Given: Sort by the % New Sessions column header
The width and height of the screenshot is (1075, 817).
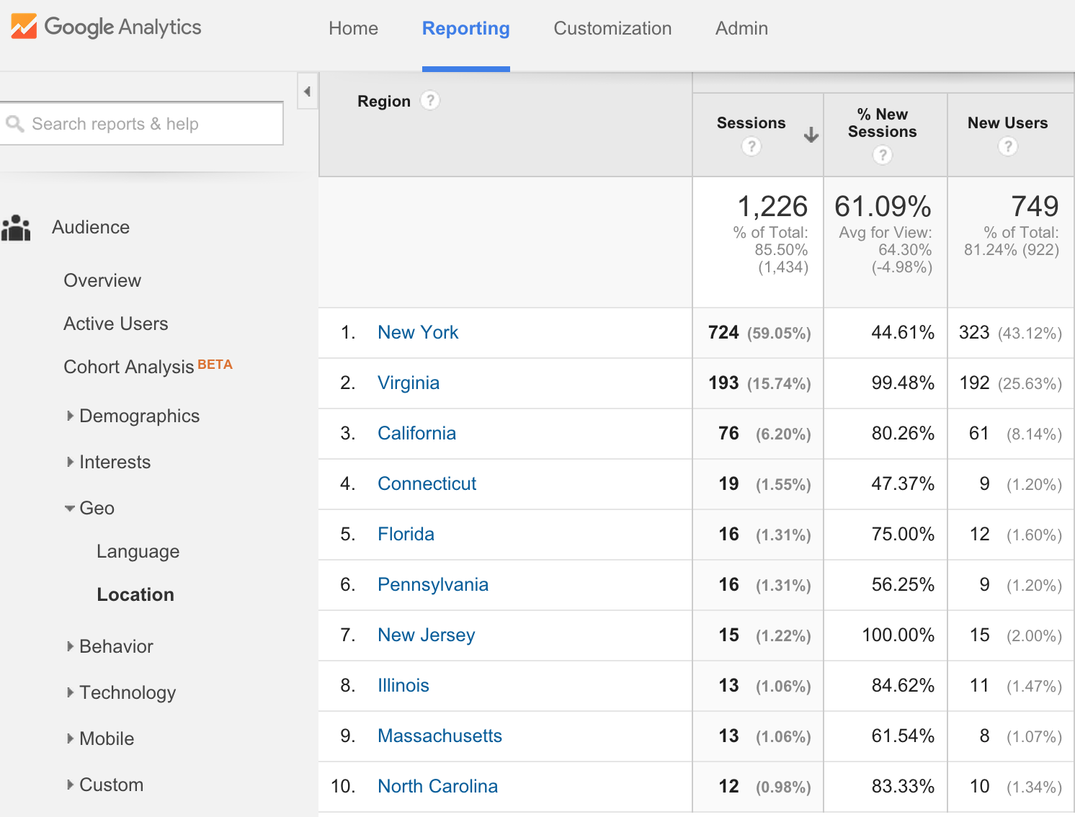Looking at the screenshot, I should click(883, 123).
